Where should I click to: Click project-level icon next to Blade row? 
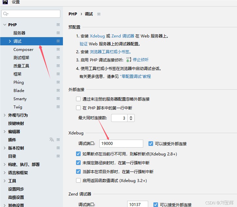pyautogui.click(x=58, y=90)
